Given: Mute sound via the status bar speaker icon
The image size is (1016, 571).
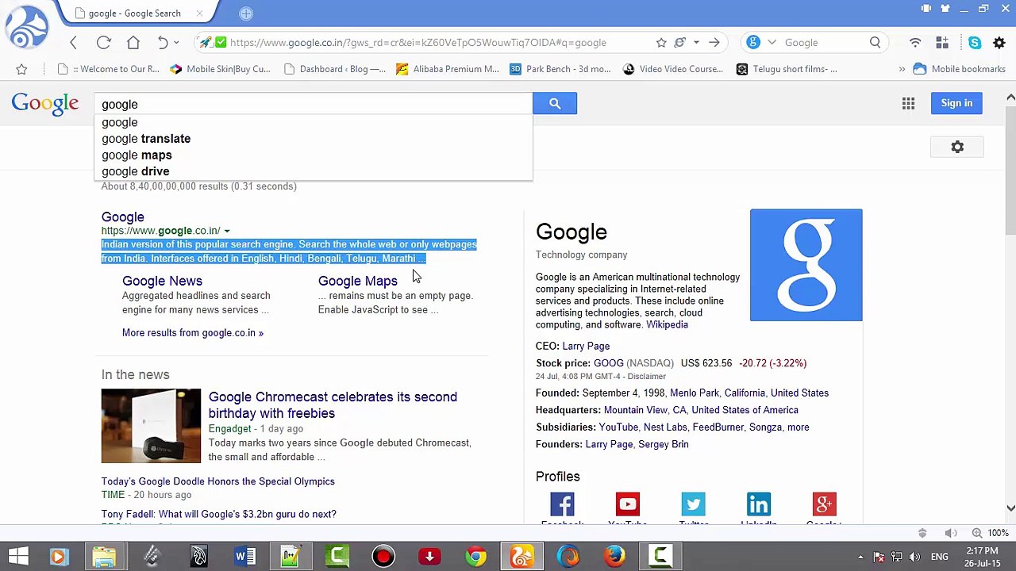Looking at the screenshot, I should click(x=951, y=533).
